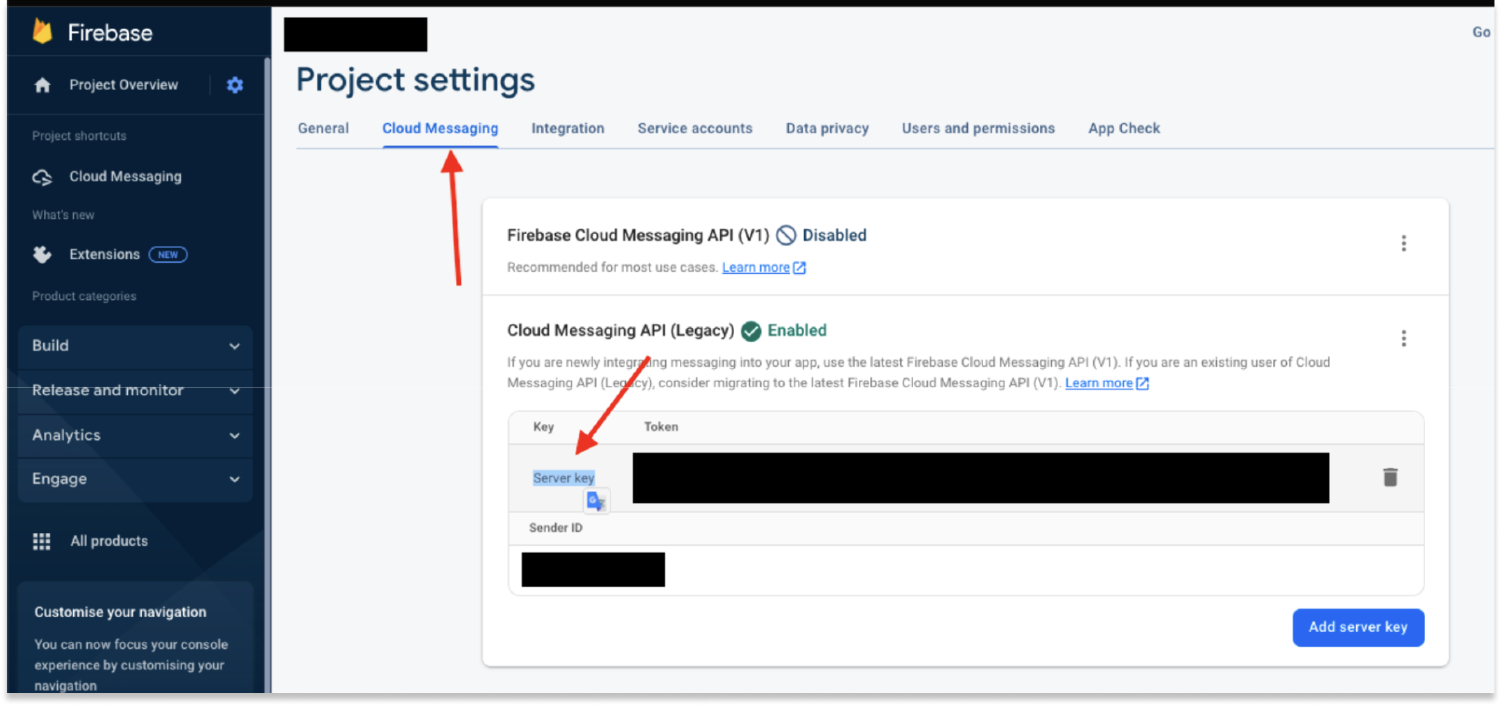Click Project Overview in sidebar

[124, 85]
